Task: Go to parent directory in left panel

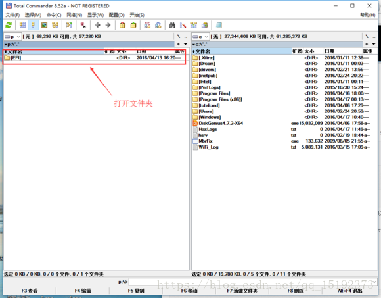Action: pyautogui.click(x=186, y=37)
